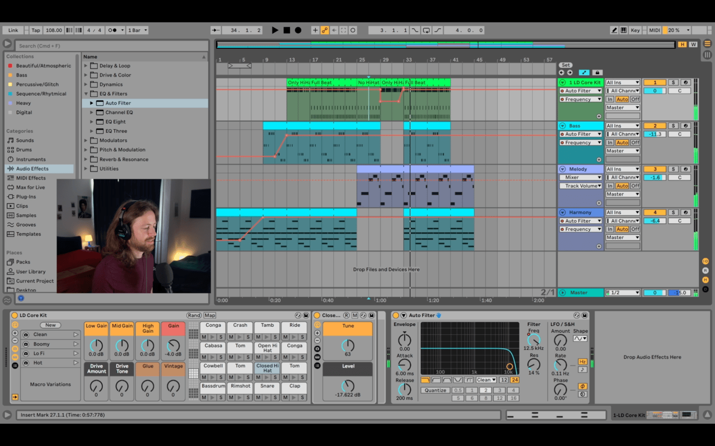
Task: Select Audio Effects in browser categories
Action: point(32,168)
